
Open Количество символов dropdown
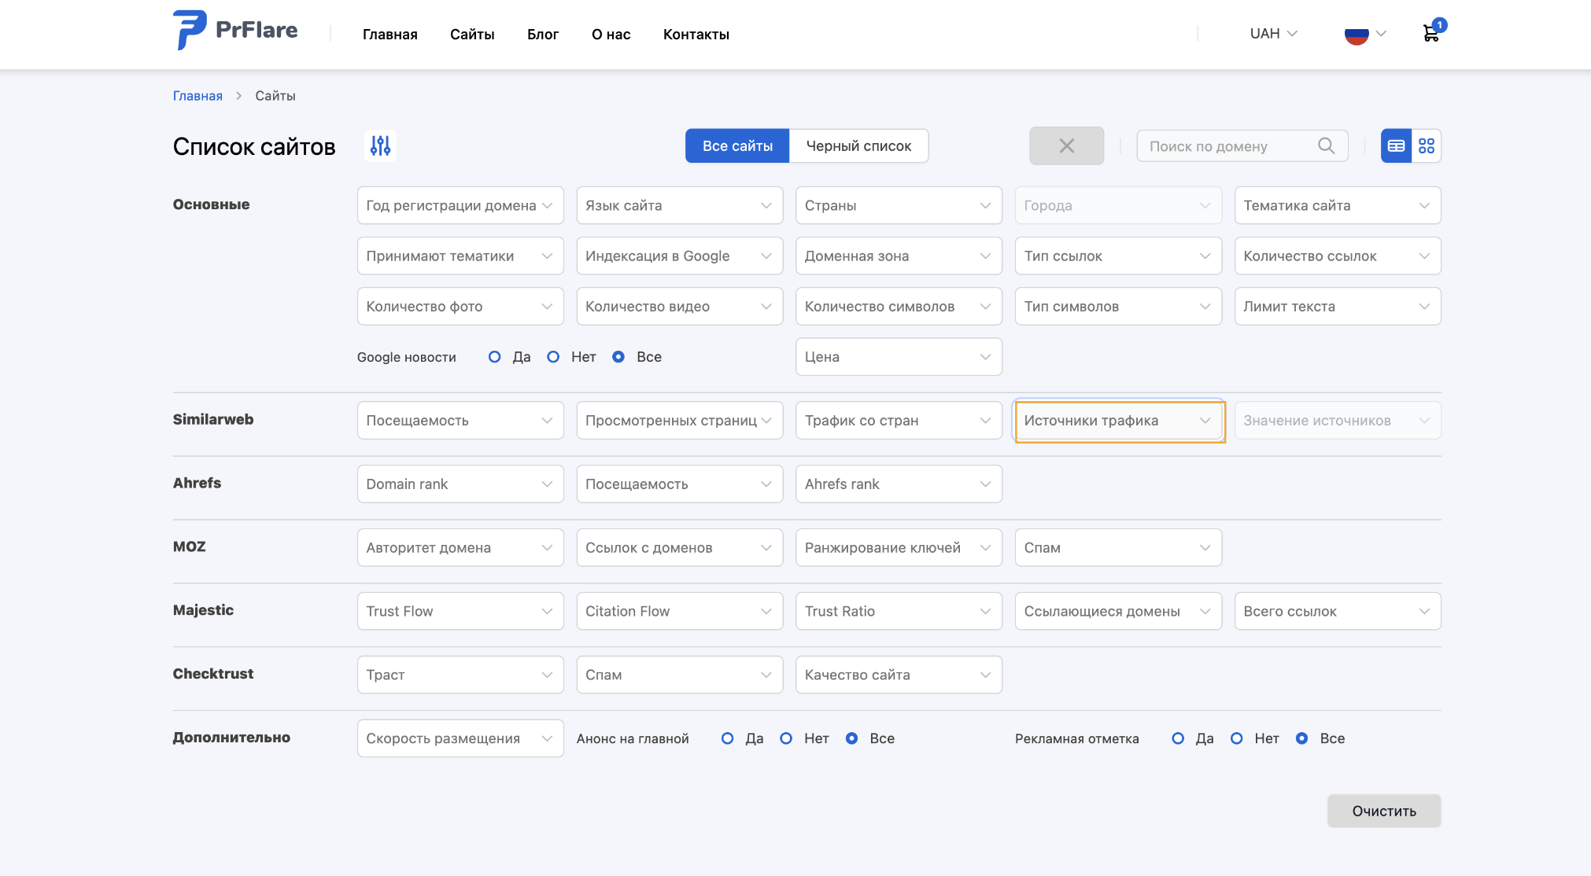point(899,307)
